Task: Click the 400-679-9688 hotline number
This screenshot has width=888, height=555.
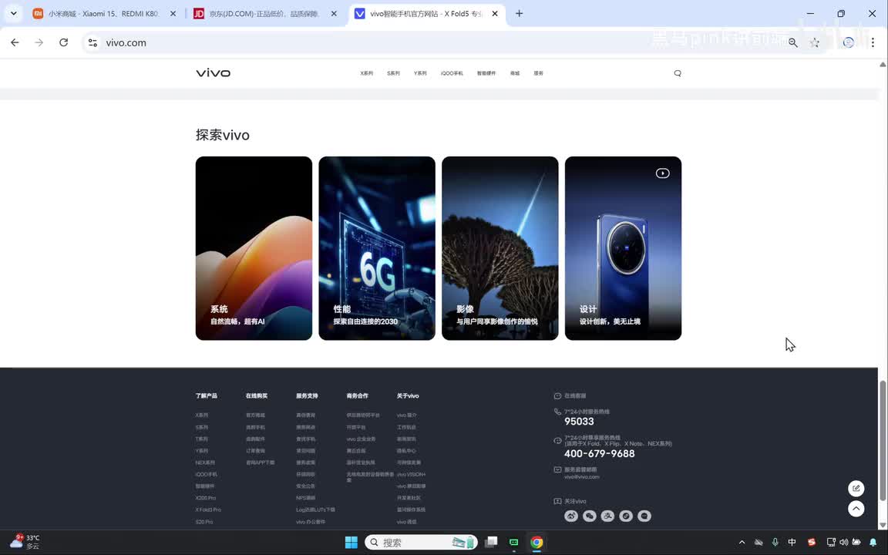Action: coord(599,453)
